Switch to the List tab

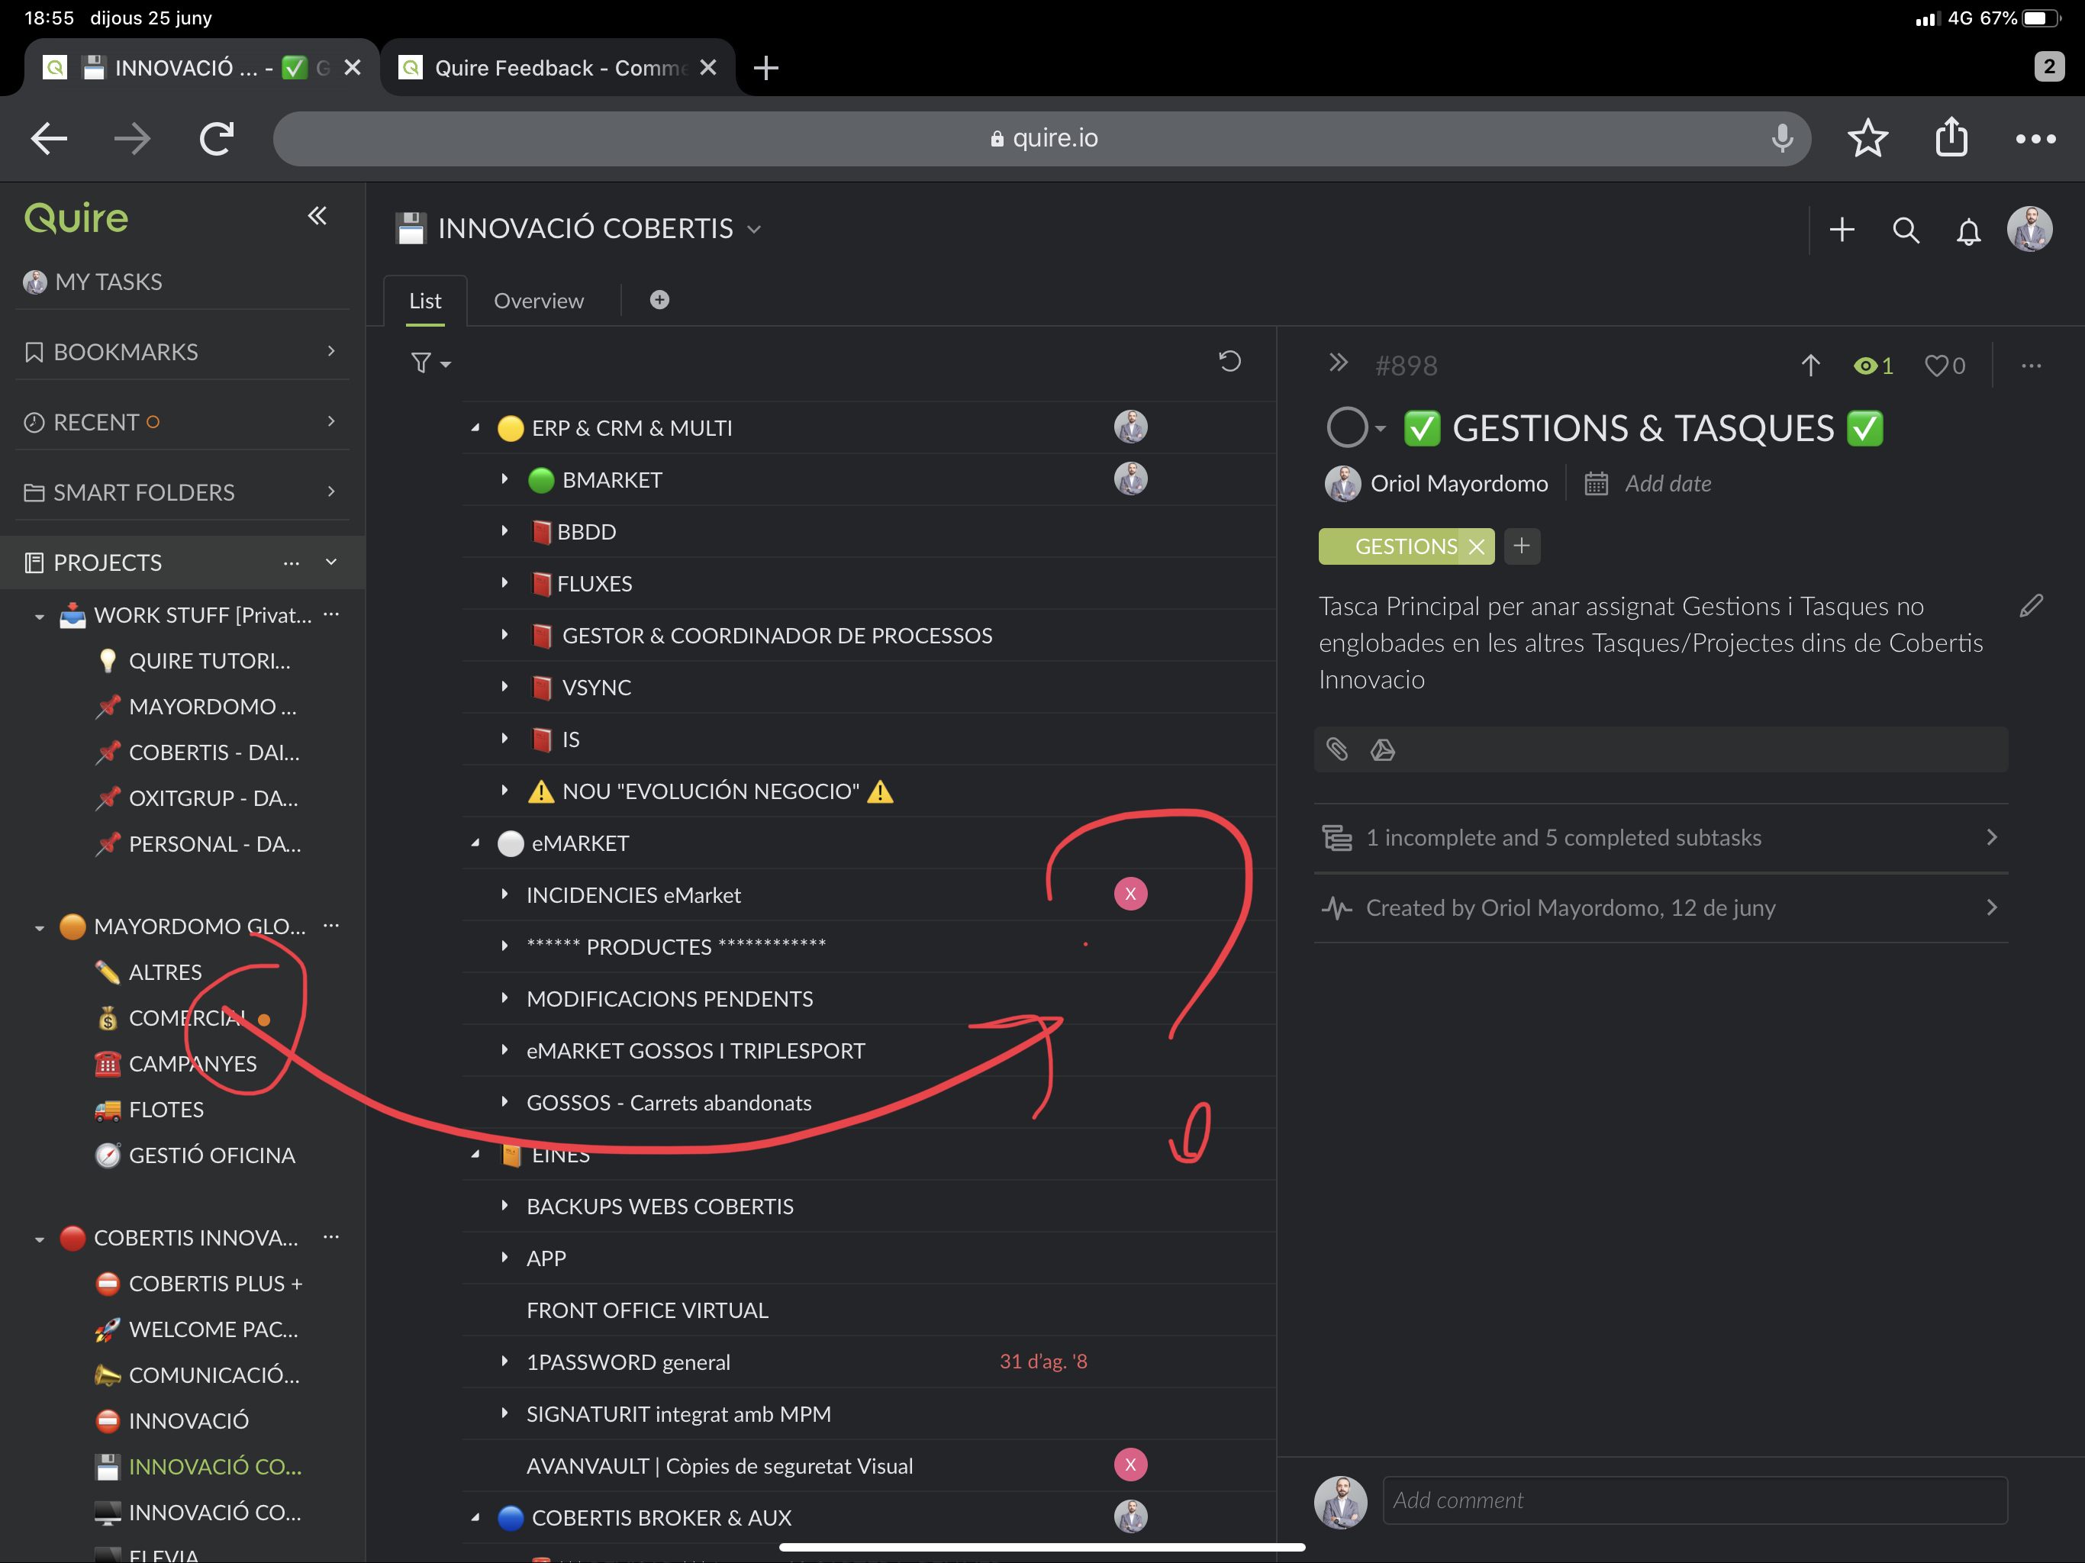tap(425, 301)
